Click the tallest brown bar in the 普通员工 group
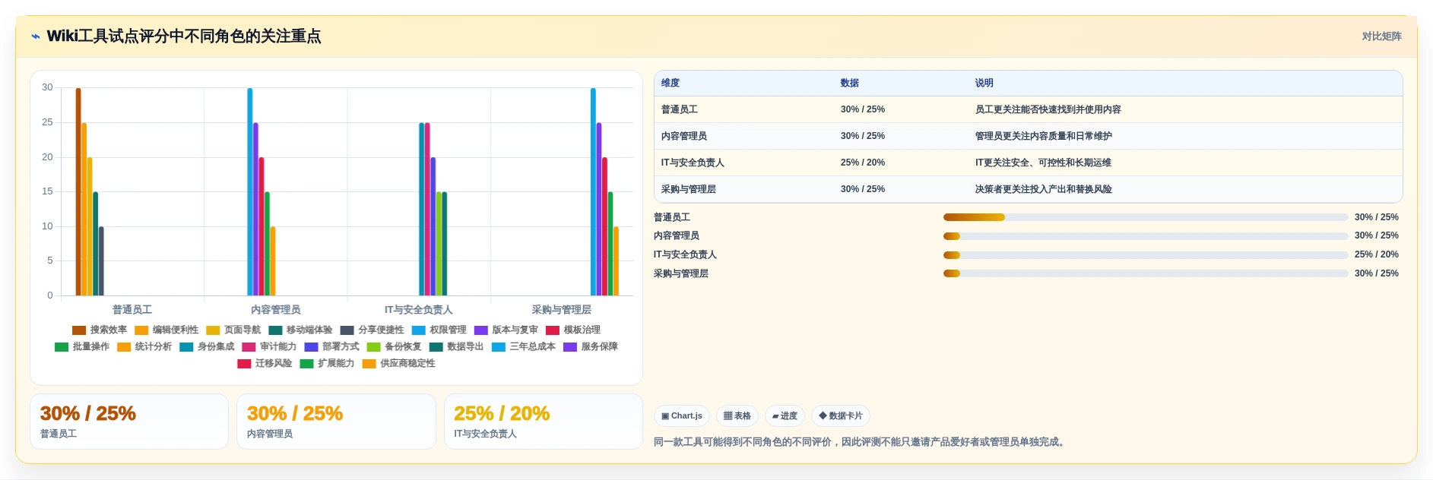Image resolution: width=1433 pixels, height=480 pixels. 78,191
